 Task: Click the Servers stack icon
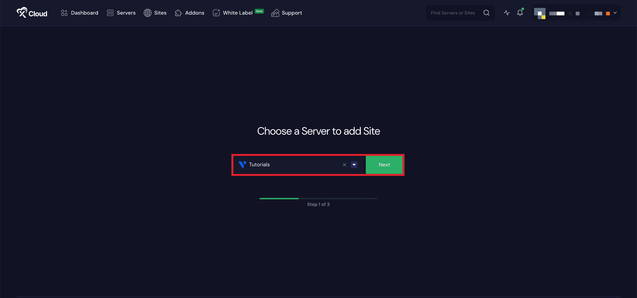110,13
